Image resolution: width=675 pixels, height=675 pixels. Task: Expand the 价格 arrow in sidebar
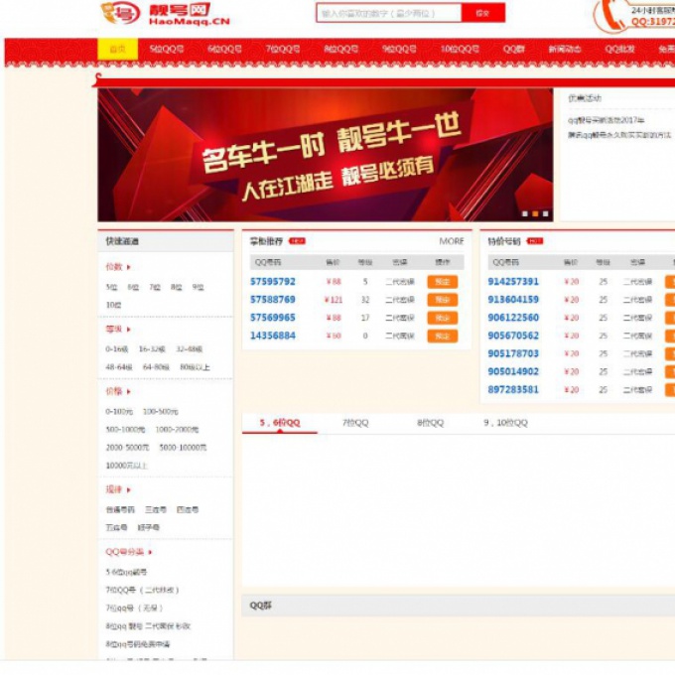pos(128,392)
